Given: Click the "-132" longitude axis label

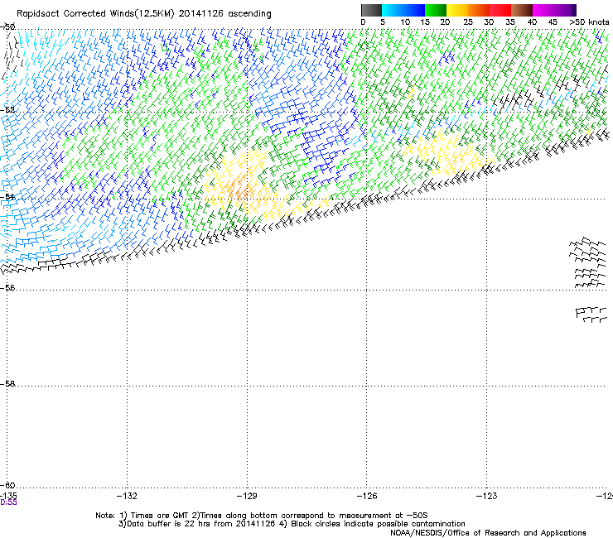Looking at the screenshot, I should [127, 496].
